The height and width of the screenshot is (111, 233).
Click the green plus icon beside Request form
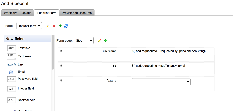click(60, 26)
